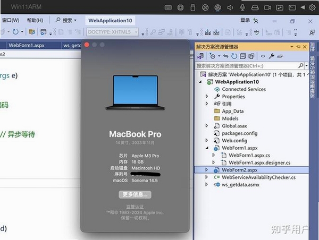Collapse the Parallels toolbar with the triangle arrow
This screenshot has width=319, height=240.
click(303, 7)
